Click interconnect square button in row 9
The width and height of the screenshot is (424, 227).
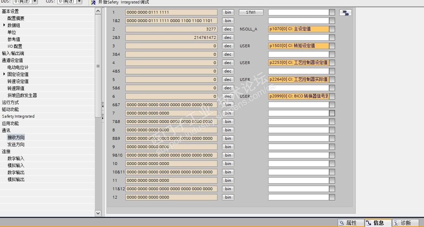pyautogui.click(x=332, y=147)
